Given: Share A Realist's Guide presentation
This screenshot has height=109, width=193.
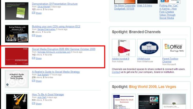Looking at the screenshot, I should (x=39, y=81).
